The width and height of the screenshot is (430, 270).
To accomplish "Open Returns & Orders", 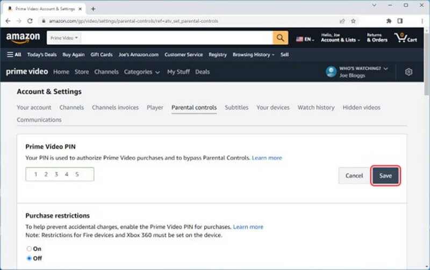I will pos(377,38).
